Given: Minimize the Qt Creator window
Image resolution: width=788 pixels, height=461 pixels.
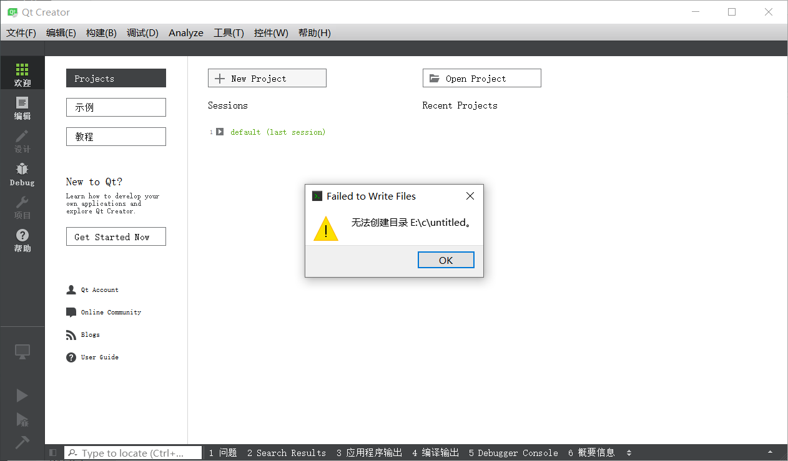Looking at the screenshot, I should click(x=695, y=12).
